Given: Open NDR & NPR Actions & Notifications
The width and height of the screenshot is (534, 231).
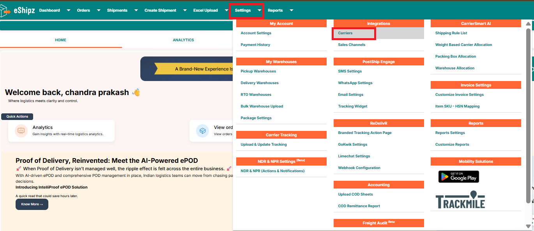Looking at the screenshot, I should (x=272, y=171).
